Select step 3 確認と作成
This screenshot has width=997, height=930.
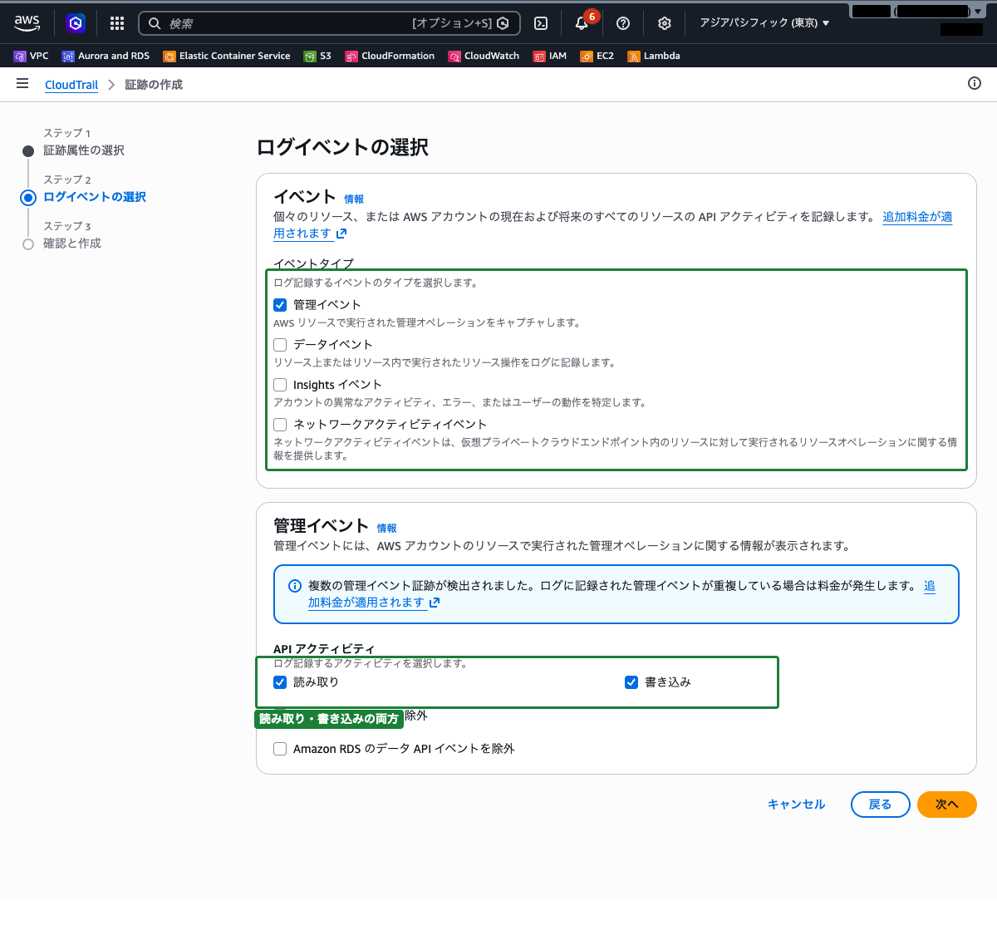pyautogui.click(x=72, y=244)
